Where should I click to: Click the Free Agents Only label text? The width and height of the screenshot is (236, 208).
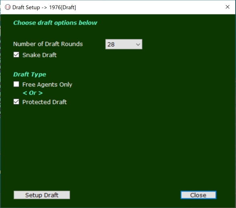tap(47, 84)
